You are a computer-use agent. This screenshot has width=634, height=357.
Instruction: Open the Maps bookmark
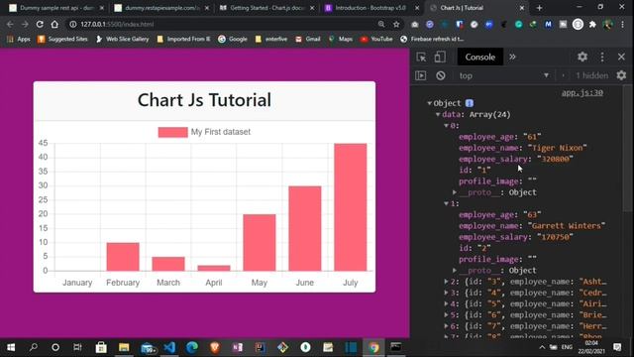(x=340, y=39)
